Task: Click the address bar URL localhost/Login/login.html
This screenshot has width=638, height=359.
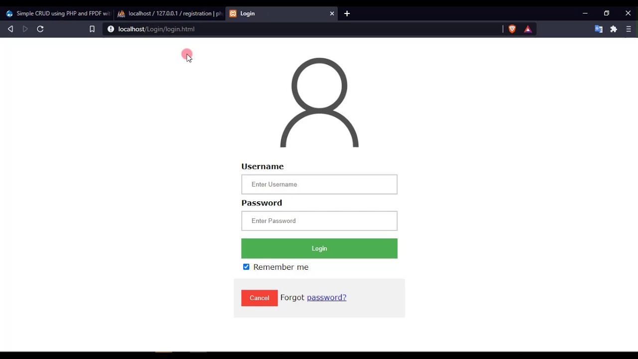Action: (157, 29)
